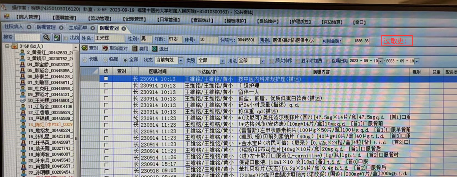Open the 【窗口】 menu
Screen dimensions: 457x177
(x=359, y=22)
